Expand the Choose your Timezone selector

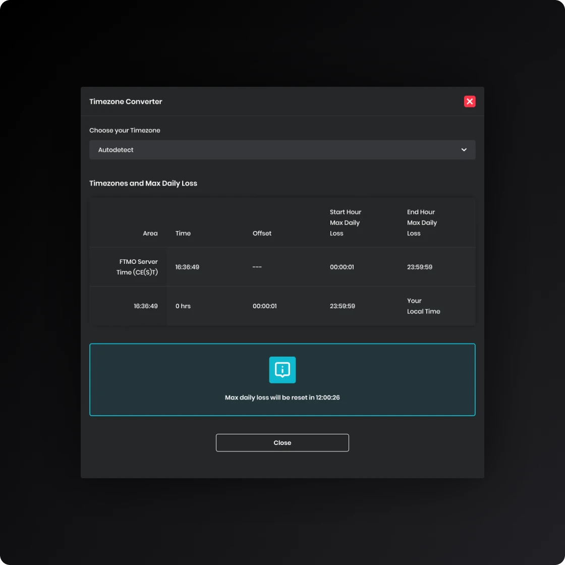click(282, 150)
